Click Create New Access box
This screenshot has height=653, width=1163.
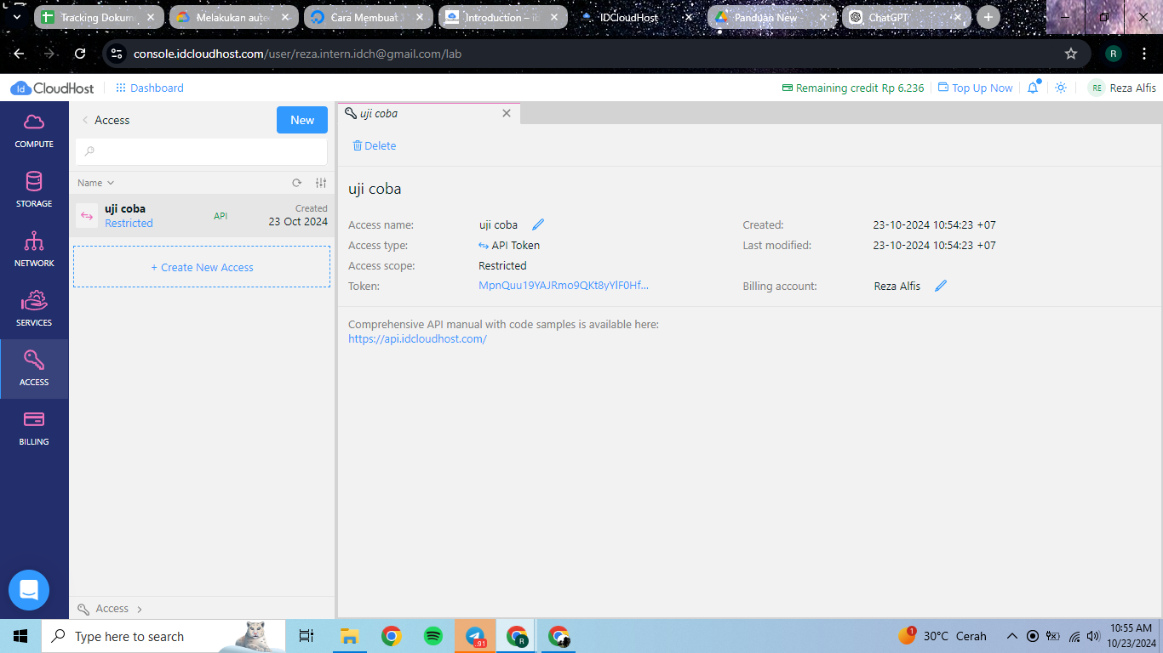[x=202, y=267]
